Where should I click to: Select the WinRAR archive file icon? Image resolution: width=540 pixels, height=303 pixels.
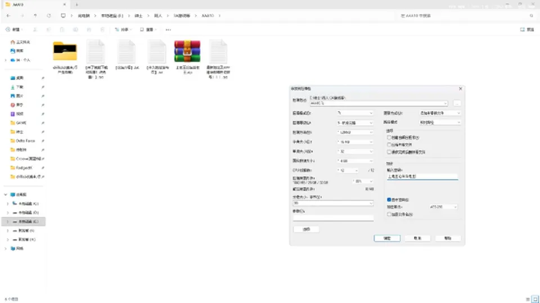tap(187, 52)
